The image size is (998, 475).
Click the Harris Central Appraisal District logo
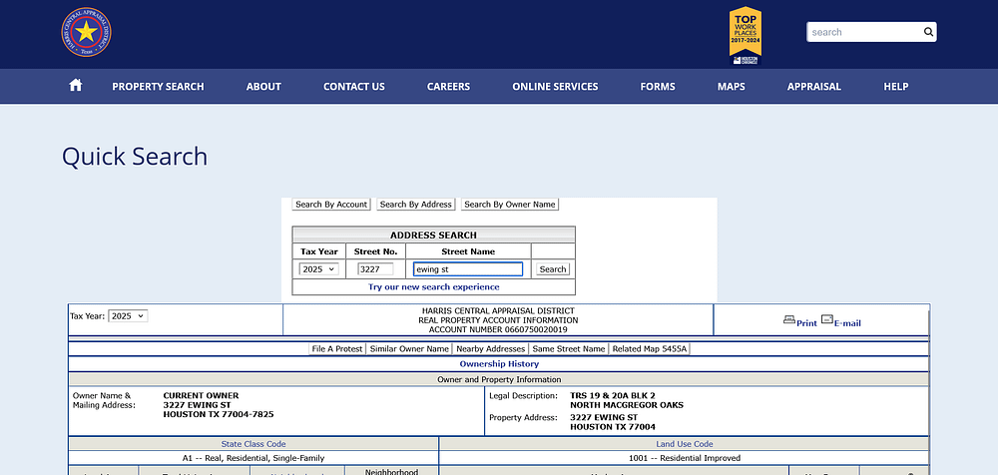click(x=86, y=32)
